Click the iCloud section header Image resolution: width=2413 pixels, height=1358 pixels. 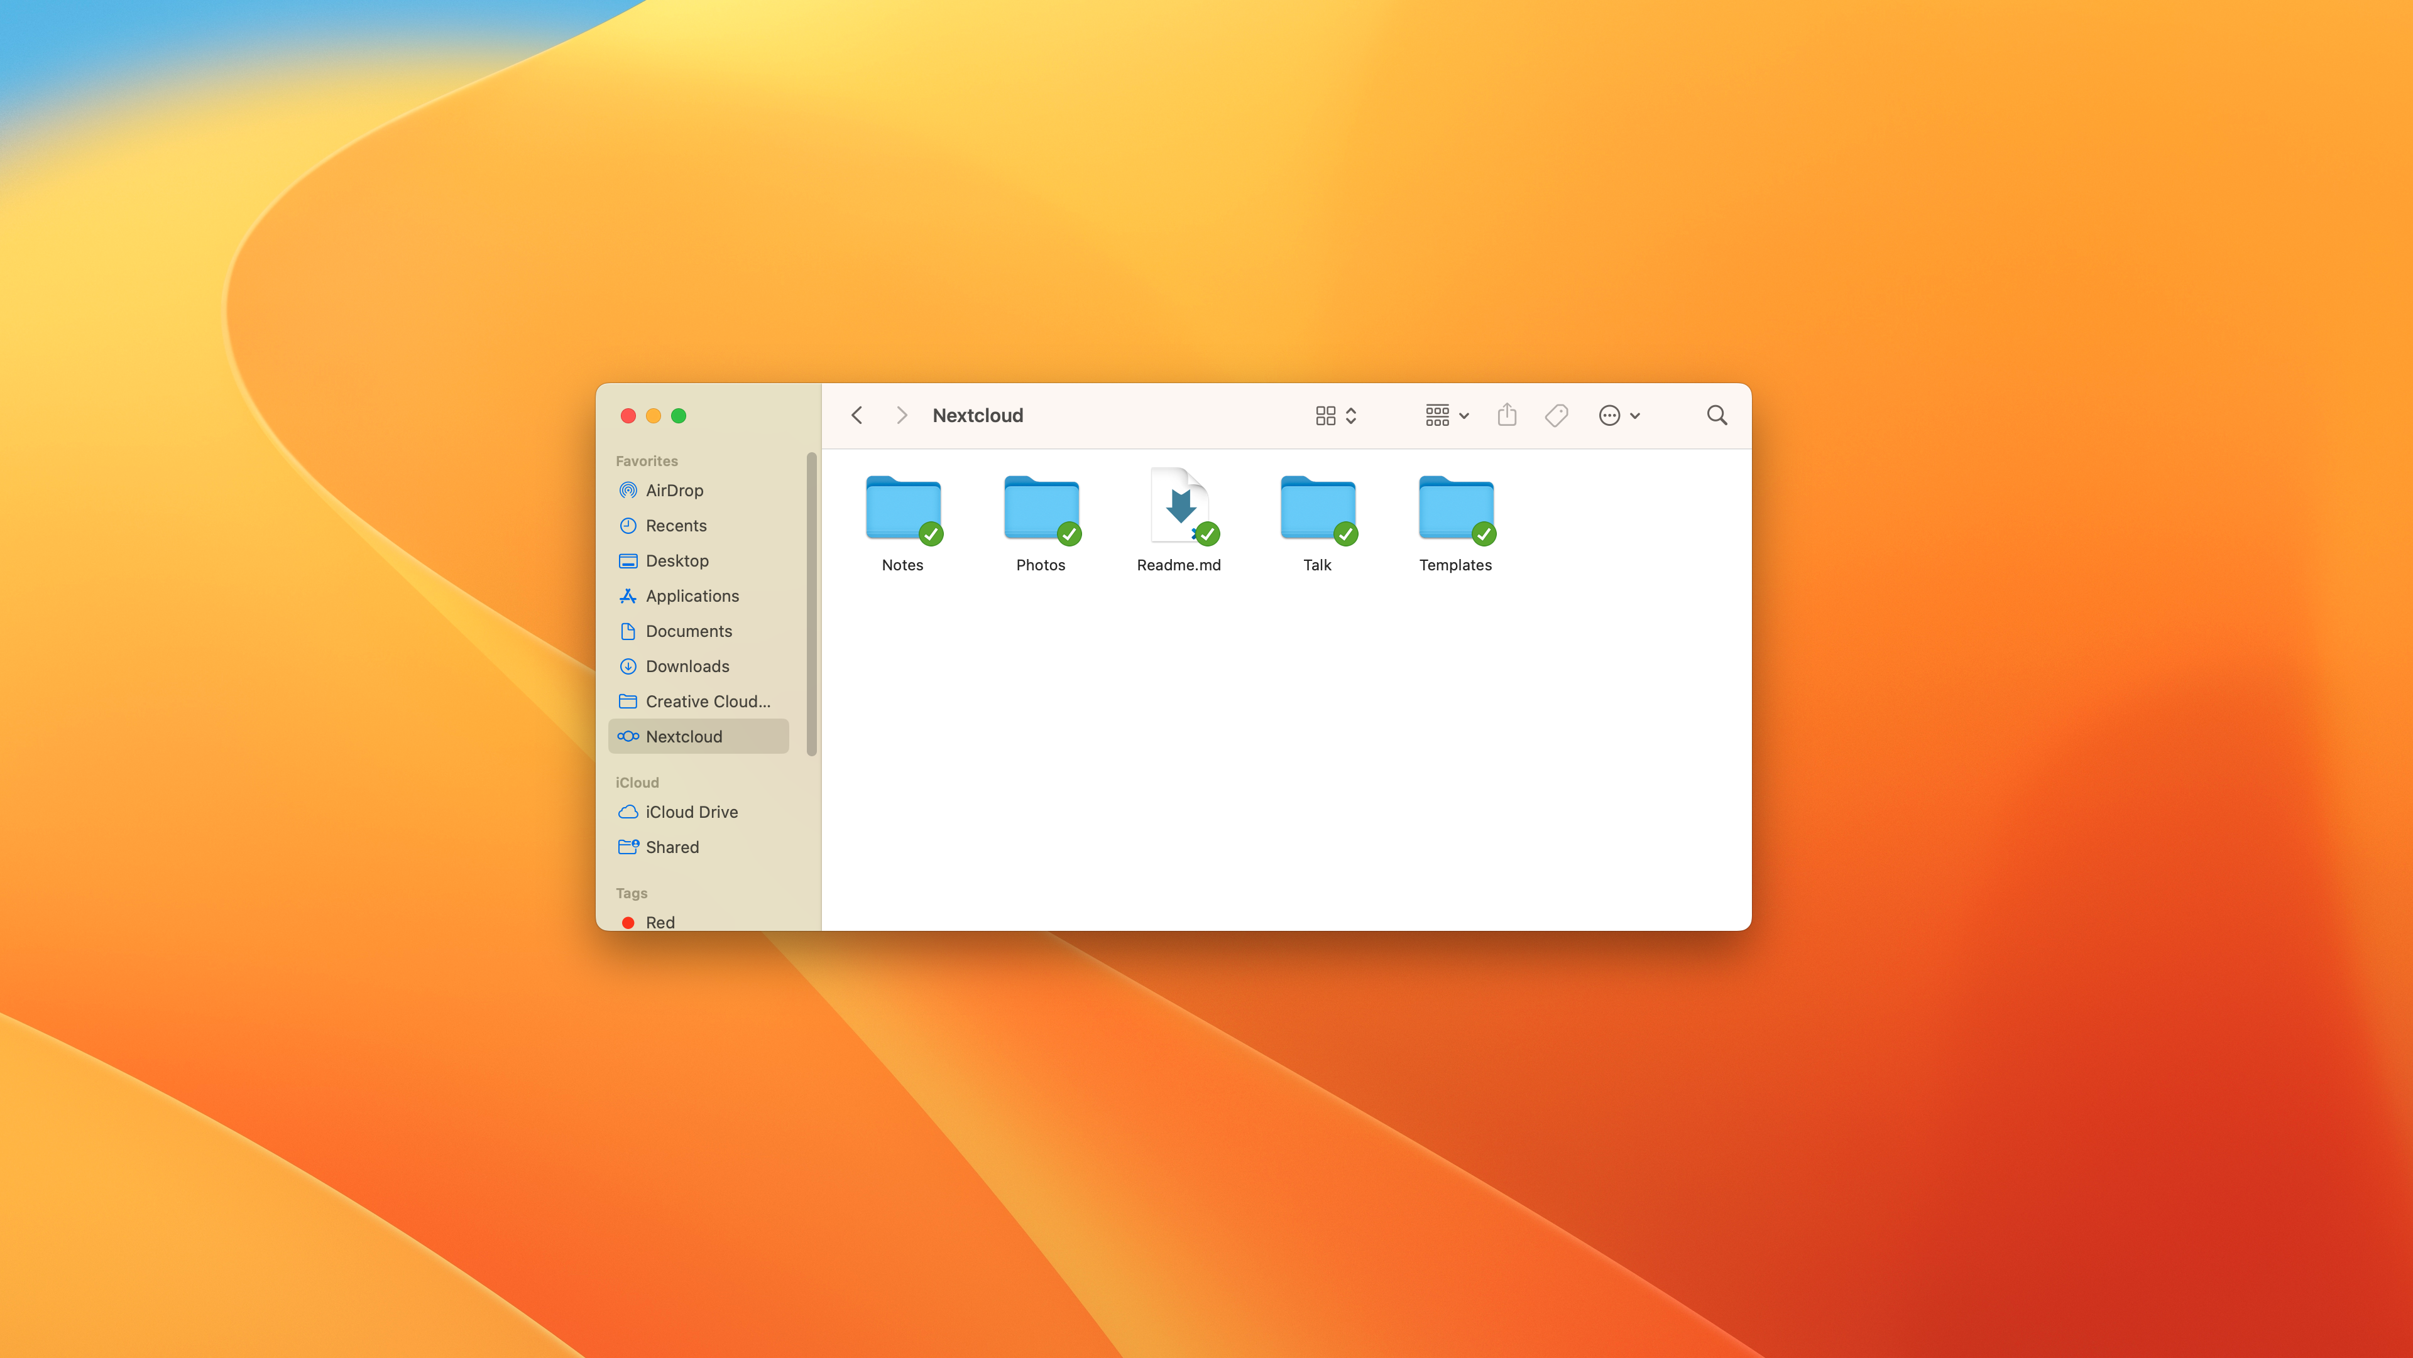click(x=637, y=782)
